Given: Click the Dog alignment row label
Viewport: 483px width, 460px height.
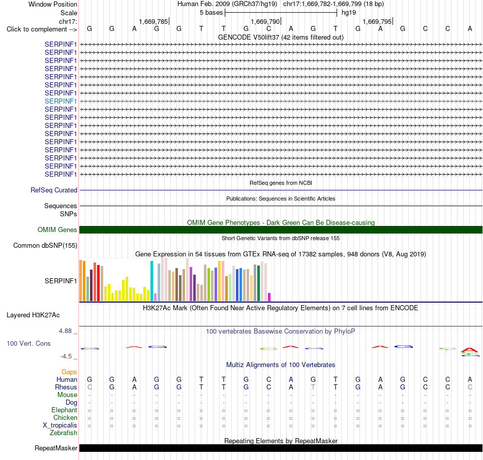Looking at the screenshot, I should (x=71, y=403).
